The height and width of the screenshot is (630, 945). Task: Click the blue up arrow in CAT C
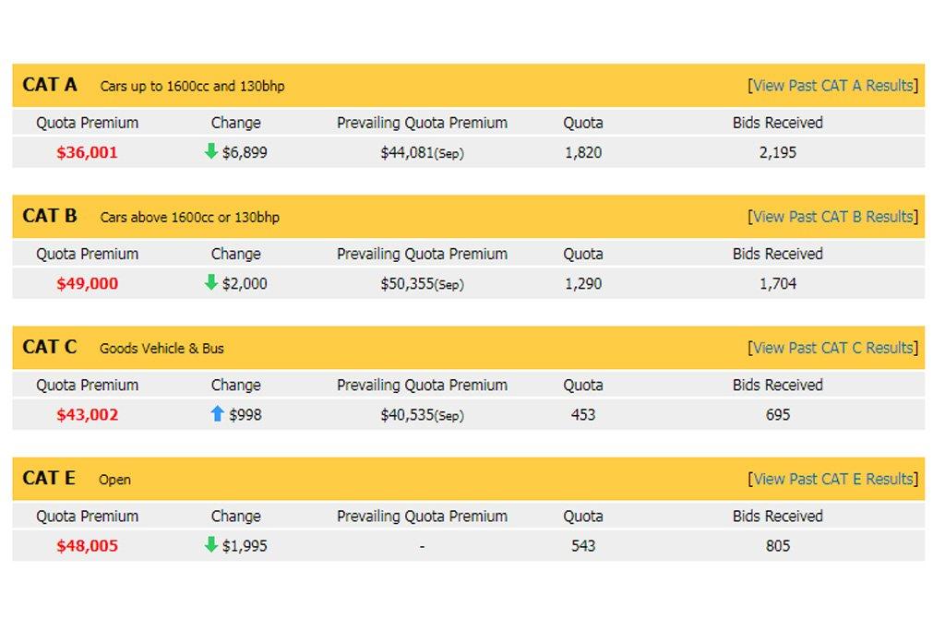point(218,414)
